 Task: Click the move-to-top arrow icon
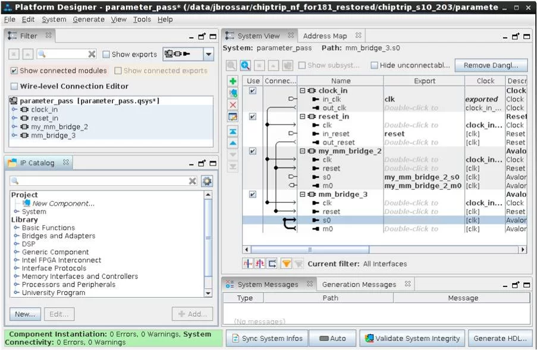[x=233, y=131]
